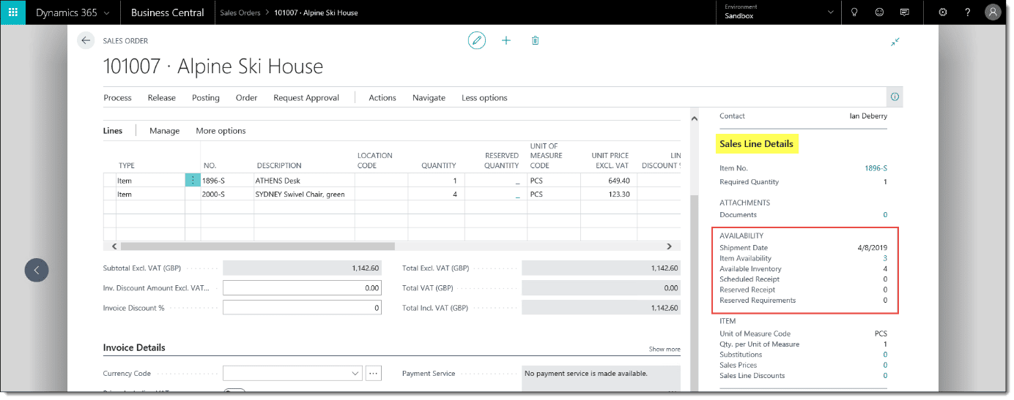Click the quantity 4 cell
Viewport: 1014px width, 400px height.
tap(433, 194)
